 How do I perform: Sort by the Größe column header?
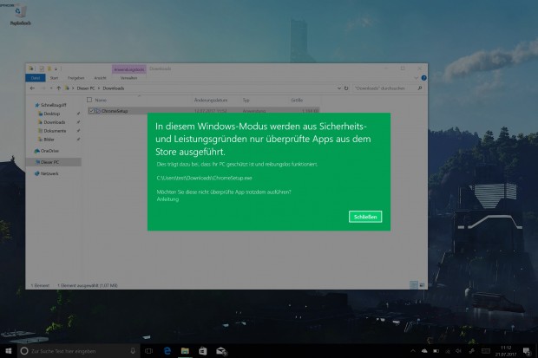tap(297, 101)
